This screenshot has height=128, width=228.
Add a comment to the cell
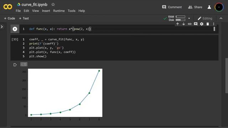pyautogui.click(x=196, y=24)
